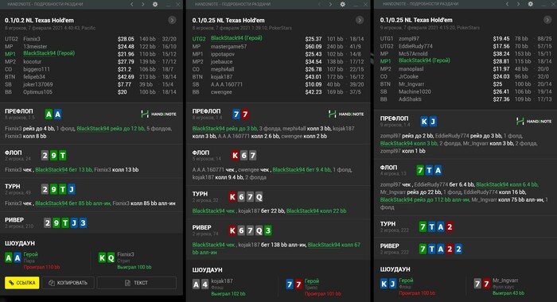
Task: Select player kojak187 in the BTN row
Action: tap(222, 76)
